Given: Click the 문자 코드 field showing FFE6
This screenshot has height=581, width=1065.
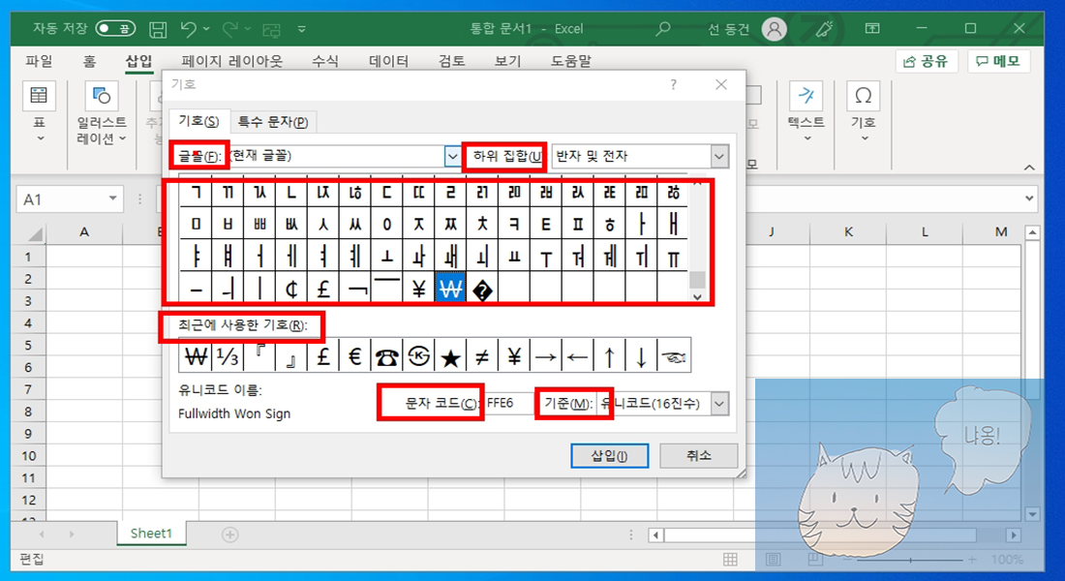Looking at the screenshot, I should tap(508, 404).
